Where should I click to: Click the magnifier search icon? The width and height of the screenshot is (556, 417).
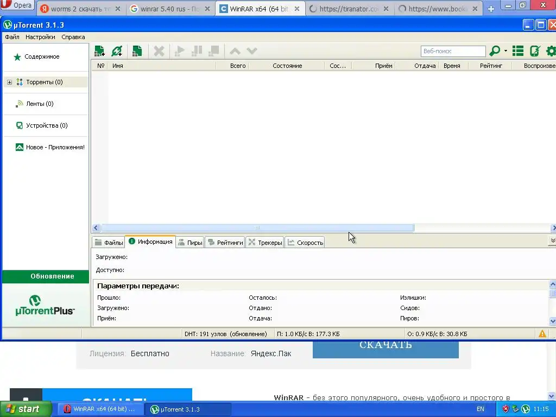[x=495, y=51]
